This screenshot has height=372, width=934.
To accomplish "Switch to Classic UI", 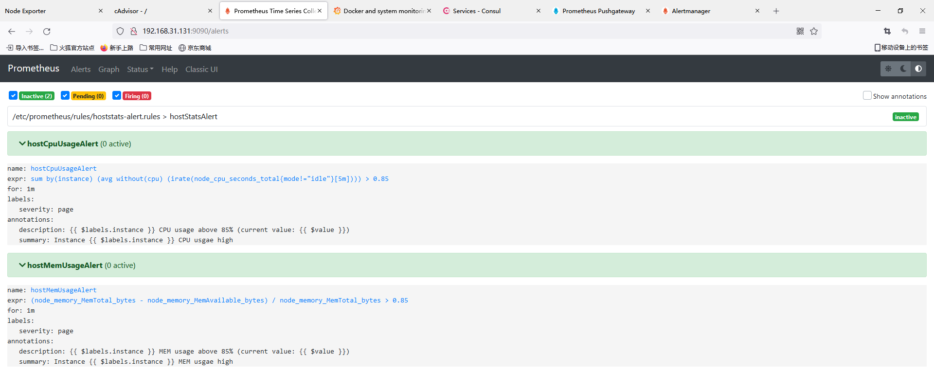I will pos(201,69).
